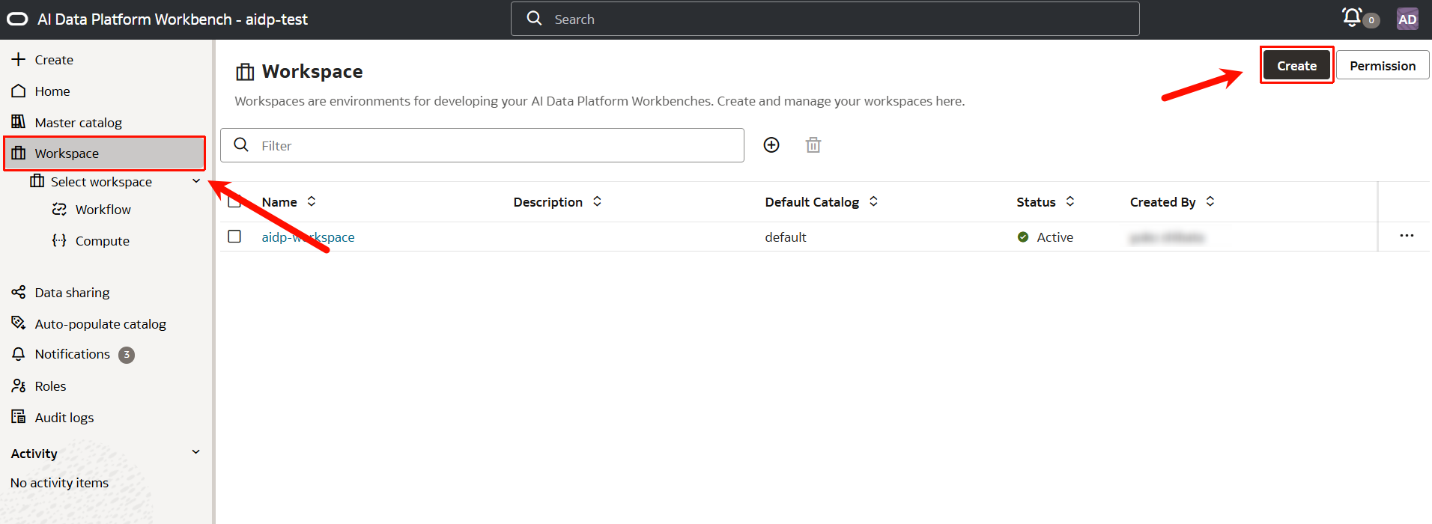Click the circled plus add workspace icon

(771, 145)
